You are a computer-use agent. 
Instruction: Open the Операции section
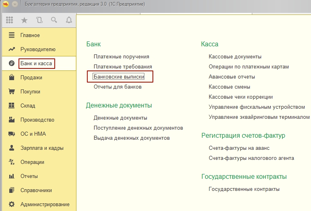32,162
